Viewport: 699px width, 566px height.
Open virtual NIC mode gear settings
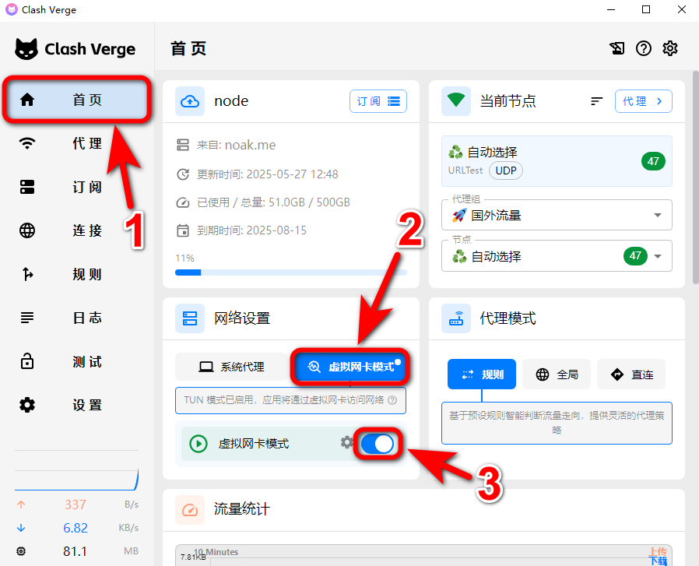click(346, 443)
